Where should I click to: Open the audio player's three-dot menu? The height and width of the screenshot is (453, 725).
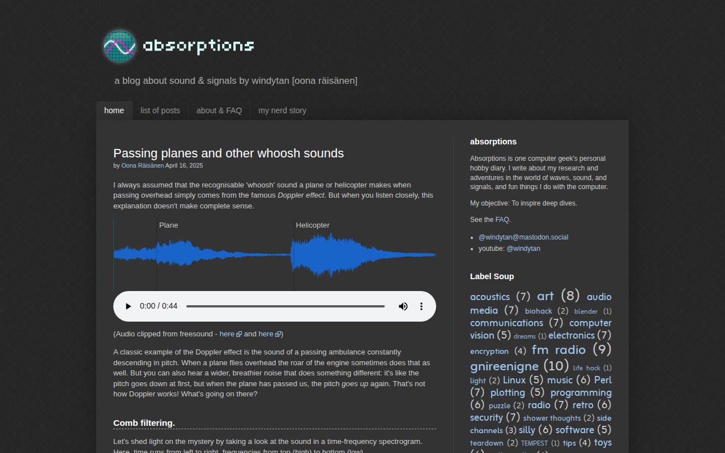coord(421,306)
